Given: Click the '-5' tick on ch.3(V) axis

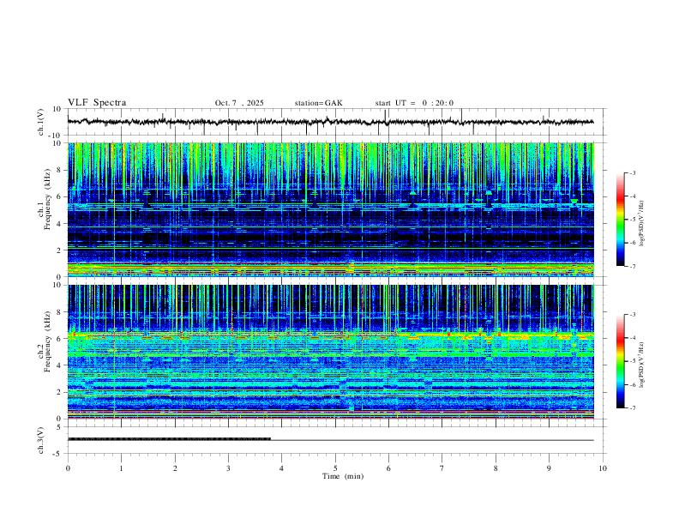Looking at the screenshot, I should (x=58, y=454).
